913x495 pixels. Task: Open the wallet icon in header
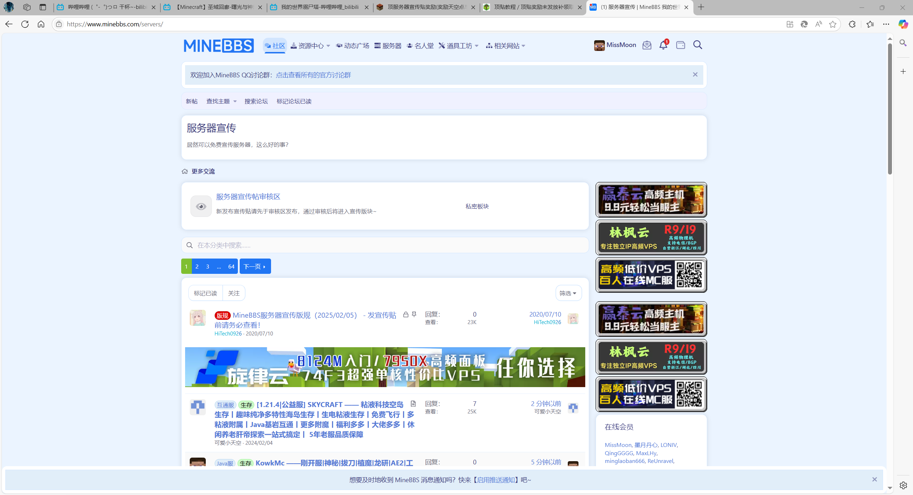tap(680, 45)
